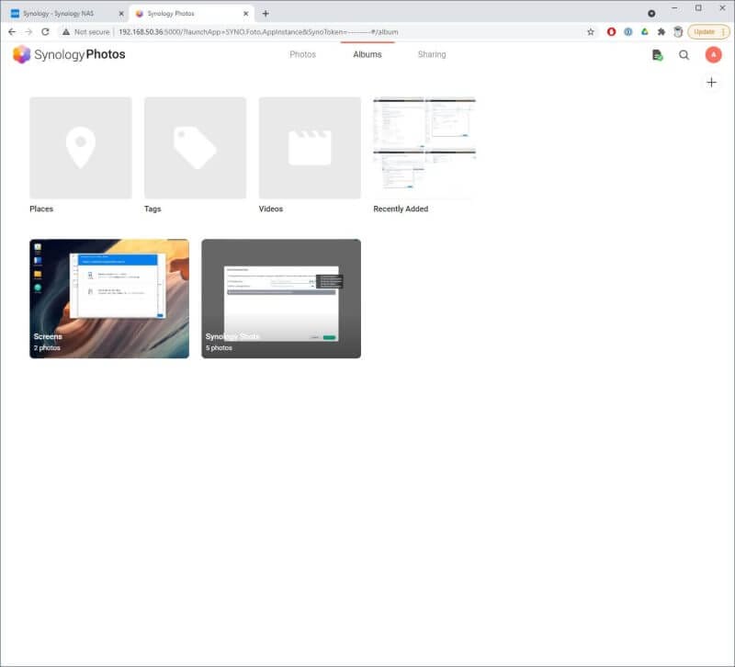
Task: Switch to the Sharing tab
Action: point(431,54)
